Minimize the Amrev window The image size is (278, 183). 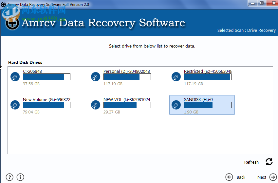click(253, 3)
